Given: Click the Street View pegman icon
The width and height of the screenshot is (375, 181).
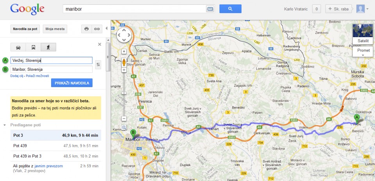Looking at the screenshot, I should 124,62.
